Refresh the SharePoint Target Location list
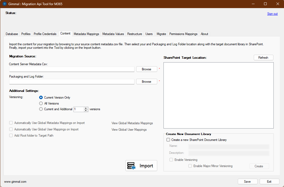Image resolution: width=284 pixels, height=187 pixels. tap(263, 57)
